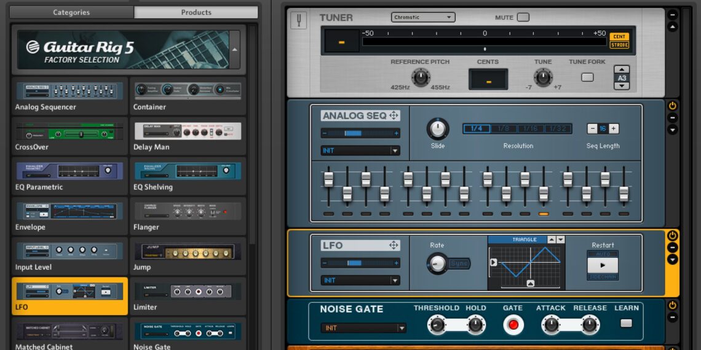Click the LFO Restart play button
701x350 pixels.
603,265
